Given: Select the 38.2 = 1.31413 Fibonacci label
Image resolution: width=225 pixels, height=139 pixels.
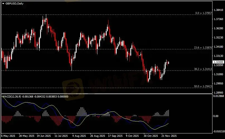Looking at the screenshot, I should click(203, 69).
